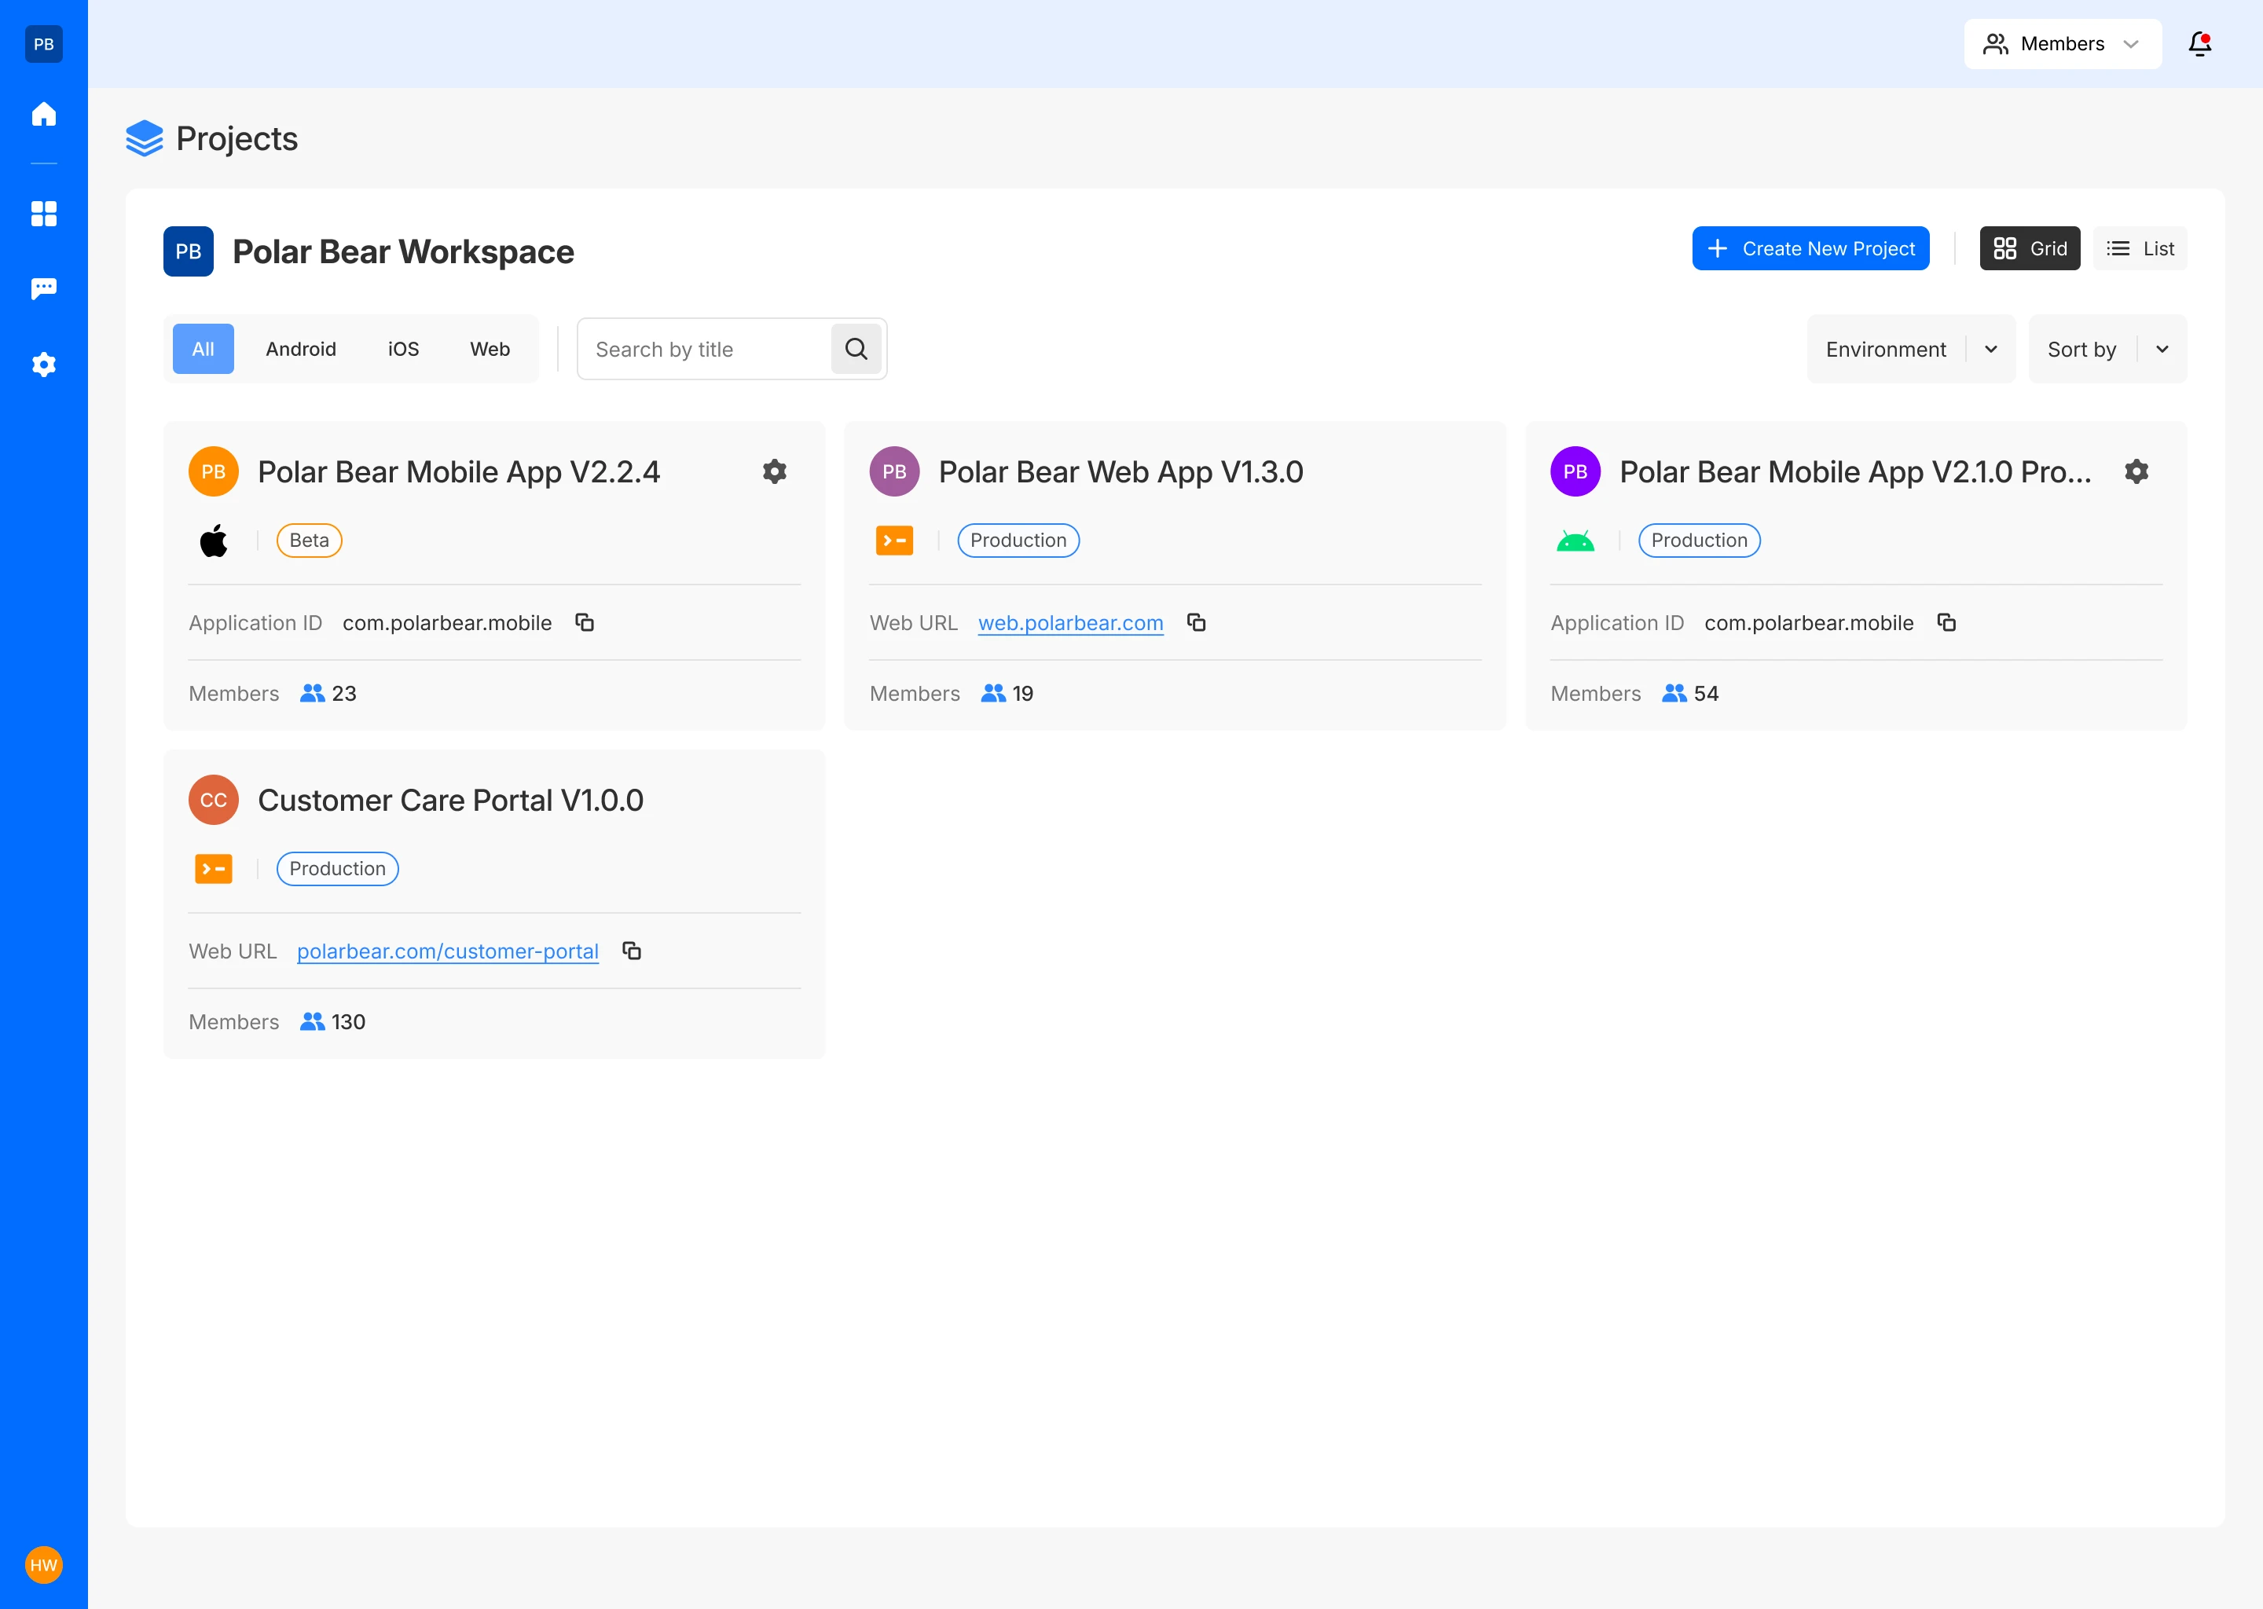Copy customer-portal URL with copy icon
This screenshot has width=2263, height=1609.
(x=631, y=951)
